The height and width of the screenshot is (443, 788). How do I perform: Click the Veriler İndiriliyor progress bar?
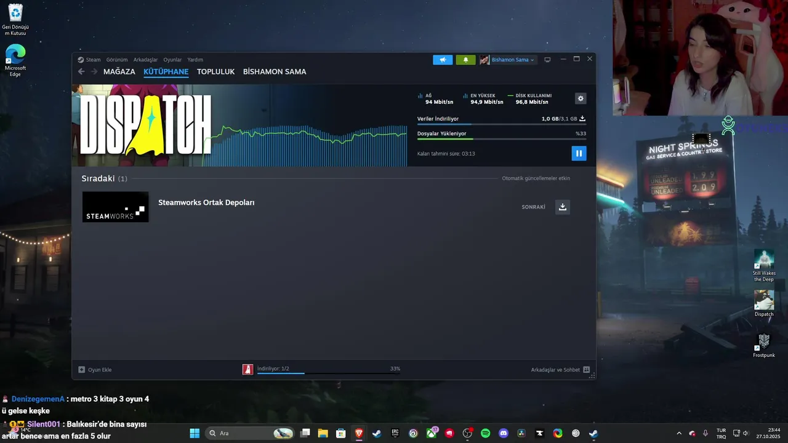coord(501,125)
